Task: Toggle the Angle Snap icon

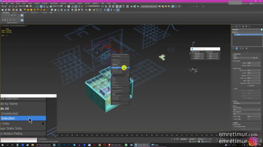Action: coord(76,7)
